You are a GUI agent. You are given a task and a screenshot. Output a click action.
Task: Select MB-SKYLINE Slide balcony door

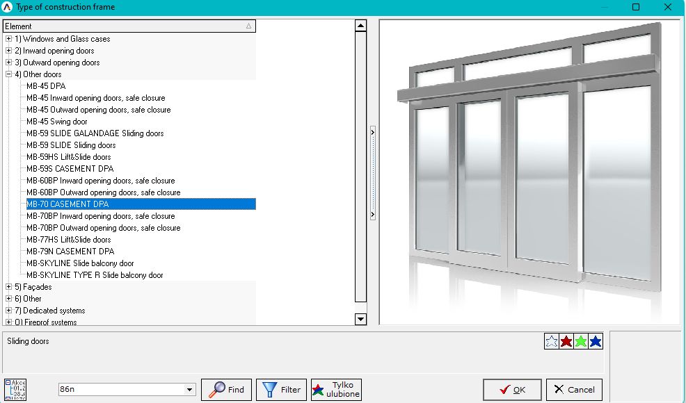[80, 263]
